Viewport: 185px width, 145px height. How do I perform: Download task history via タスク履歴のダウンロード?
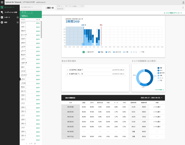click(173, 13)
